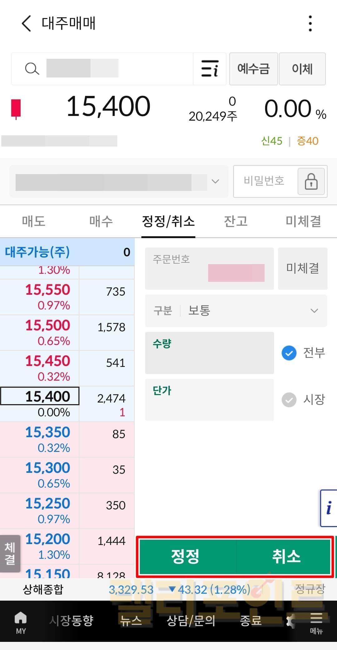
Task: Switch to the 매도 tab
Action: (34, 221)
